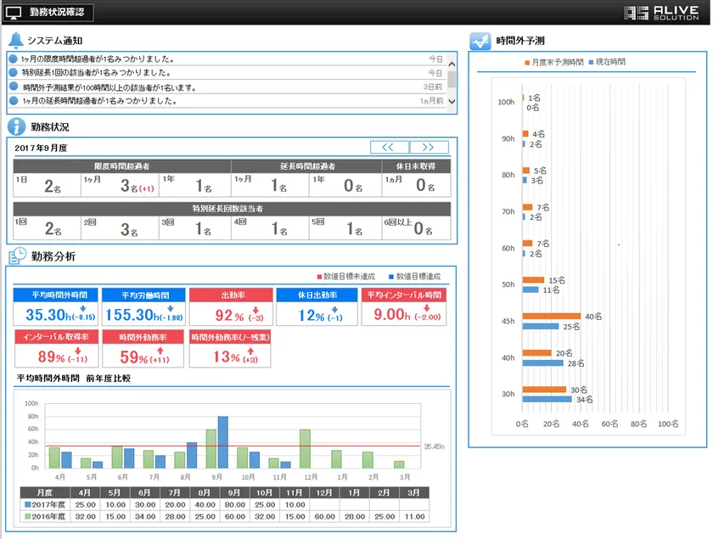Click the blue 2017 September bar in chart

point(223,441)
